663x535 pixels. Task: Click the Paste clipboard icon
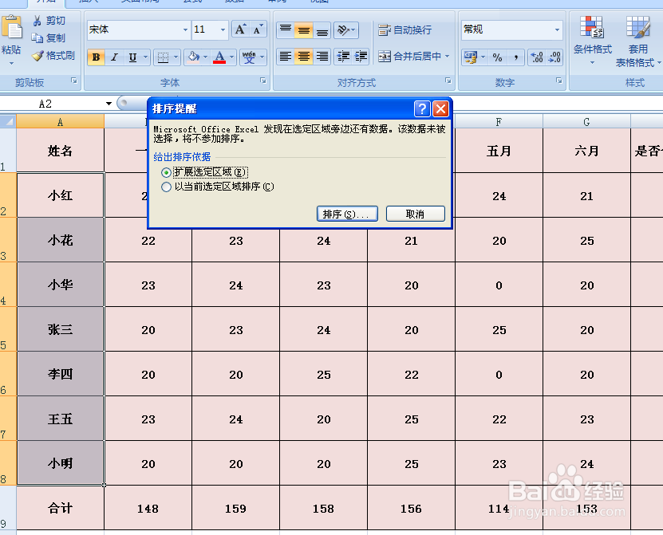pos(11,29)
